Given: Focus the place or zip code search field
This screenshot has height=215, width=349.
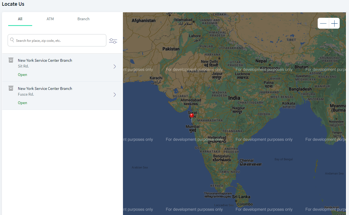Looking at the screenshot, I should (x=57, y=40).
